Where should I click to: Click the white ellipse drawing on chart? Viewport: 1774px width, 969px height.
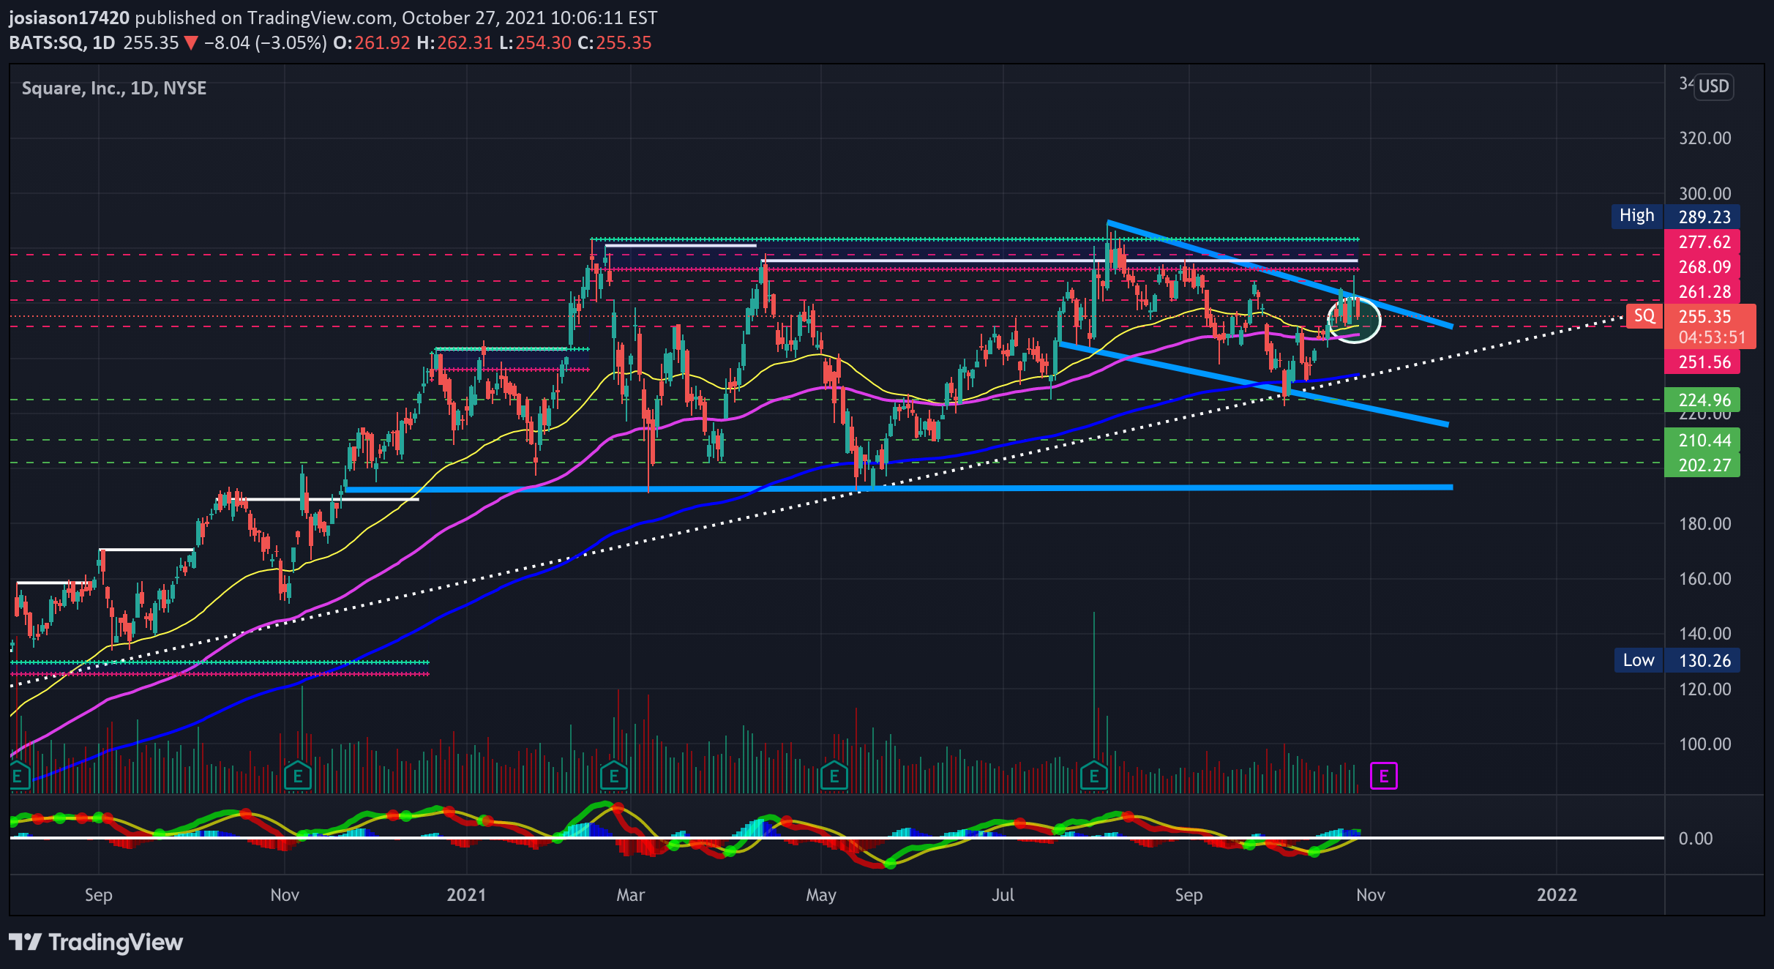[x=1354, y=319]
